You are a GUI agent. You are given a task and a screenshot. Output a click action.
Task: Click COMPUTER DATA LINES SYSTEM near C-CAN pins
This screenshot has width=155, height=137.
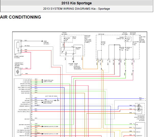tap(48, 81)
